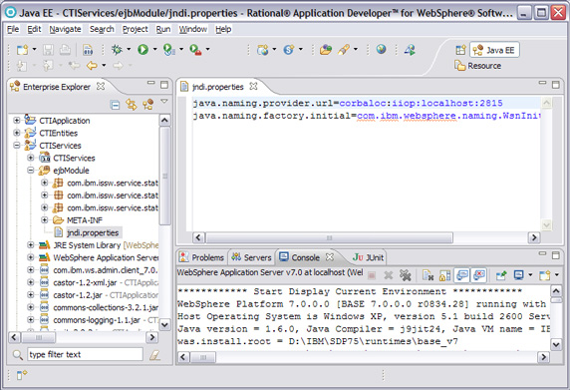Toggle Show Console on standard error change
The image size is (570, 390).
[x=479, y=275]
